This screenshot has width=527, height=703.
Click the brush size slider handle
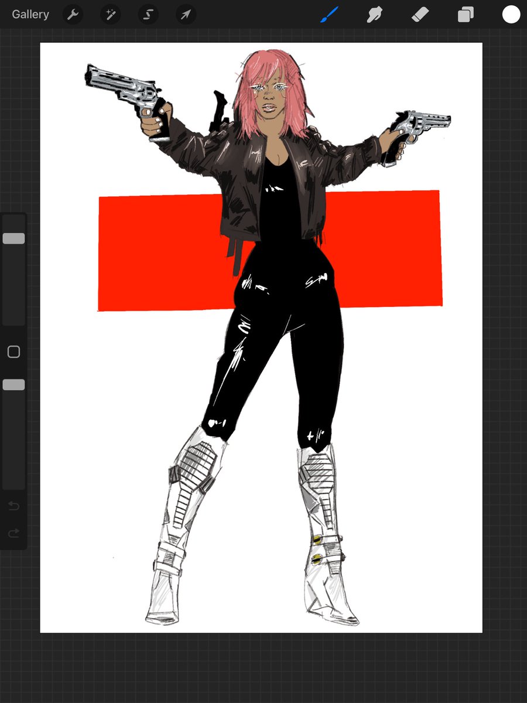pyautogui.click(x=13, y=238)
